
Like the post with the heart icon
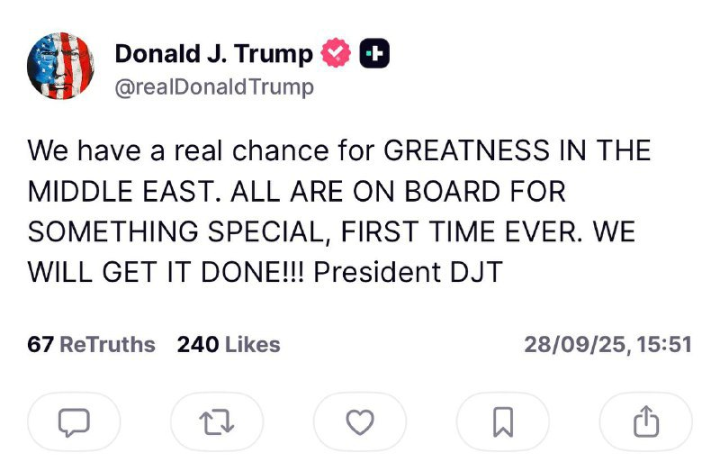tap(360, 421)
